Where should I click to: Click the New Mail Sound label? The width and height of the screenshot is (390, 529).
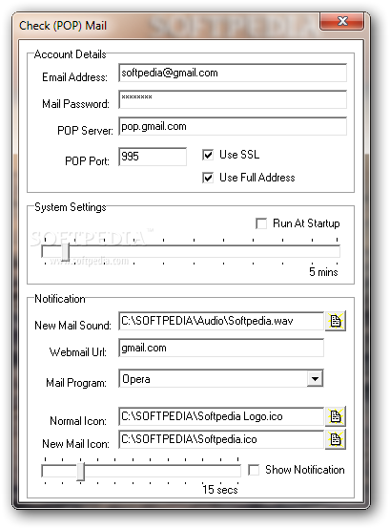pos(72,326)
